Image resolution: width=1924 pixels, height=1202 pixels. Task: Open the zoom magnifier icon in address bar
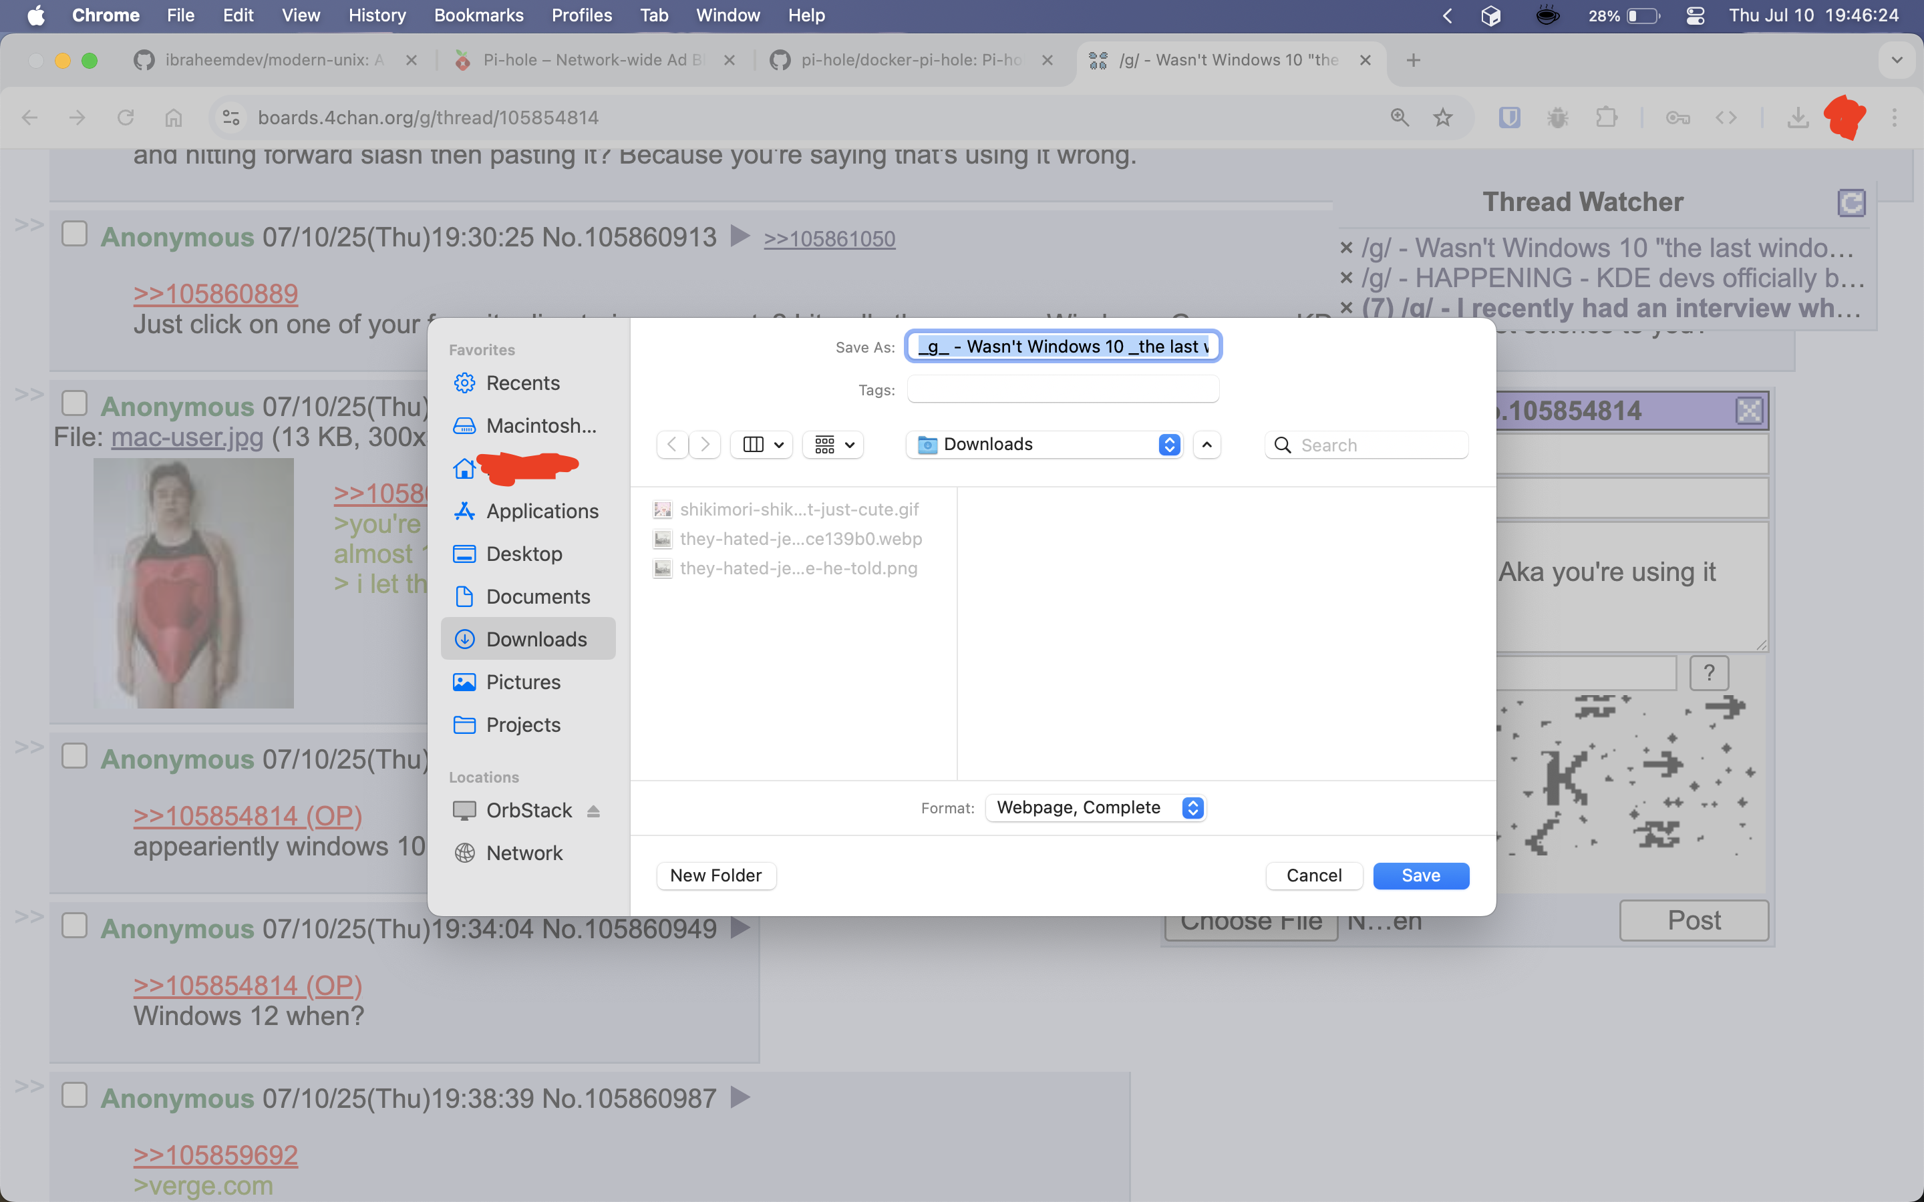[x=1400, y=118]
